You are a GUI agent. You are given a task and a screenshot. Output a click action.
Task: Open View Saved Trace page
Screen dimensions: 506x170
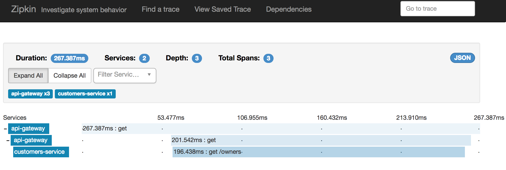pos(223,9)
